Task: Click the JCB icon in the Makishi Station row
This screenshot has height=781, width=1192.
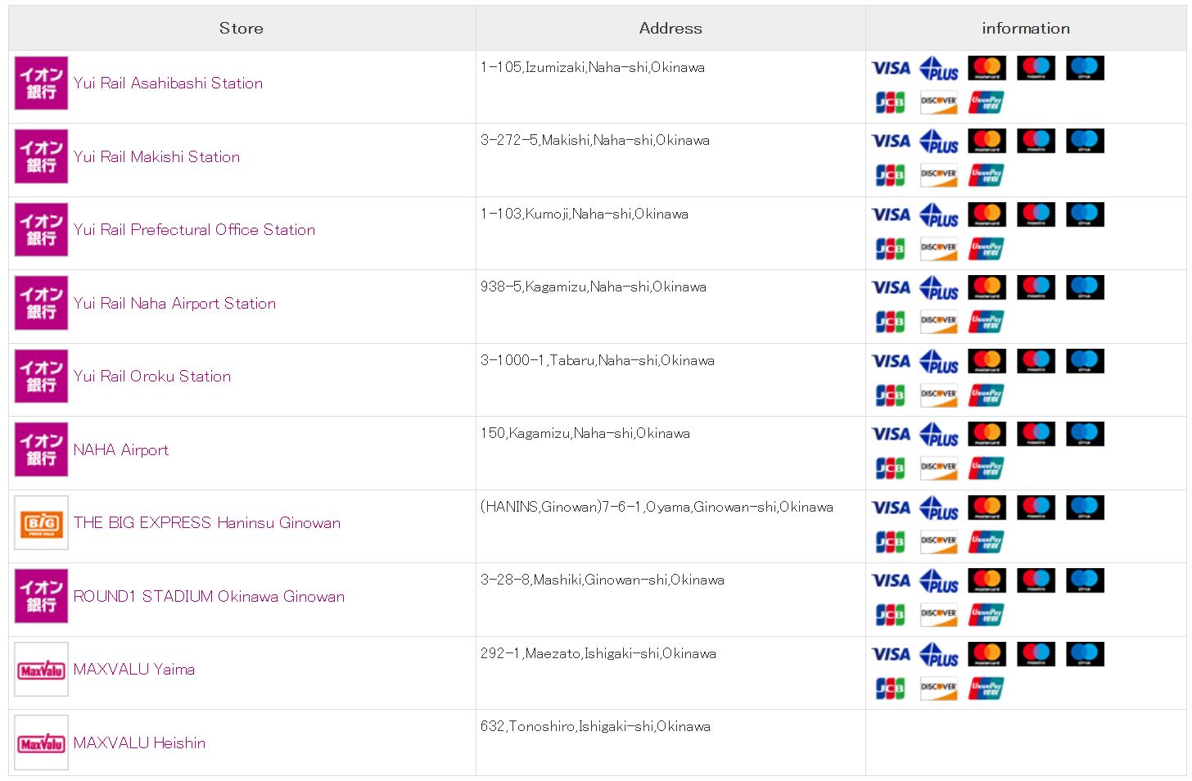Action: pos(890,175)
